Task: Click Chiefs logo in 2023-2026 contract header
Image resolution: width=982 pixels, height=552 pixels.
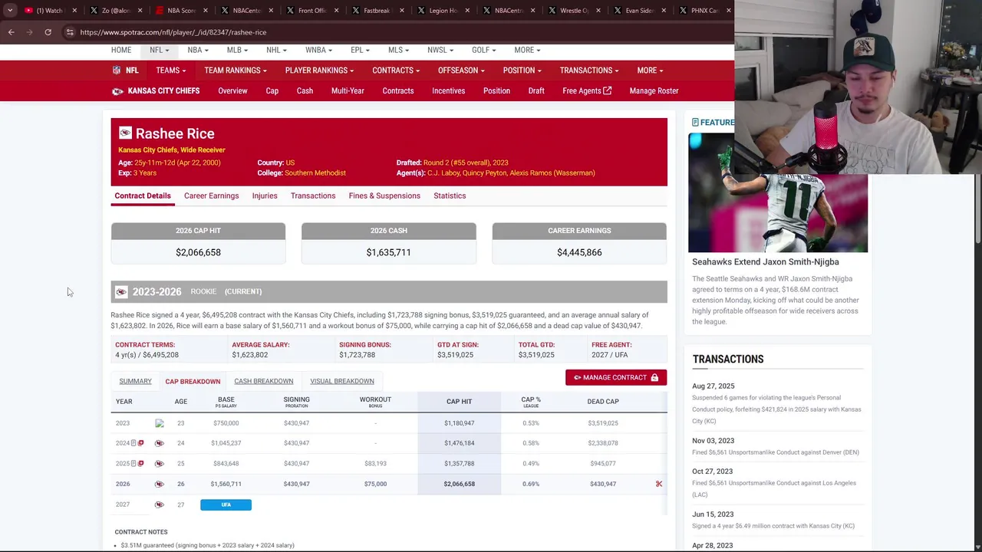Action: pyautogui.click(x=121, y=292)
